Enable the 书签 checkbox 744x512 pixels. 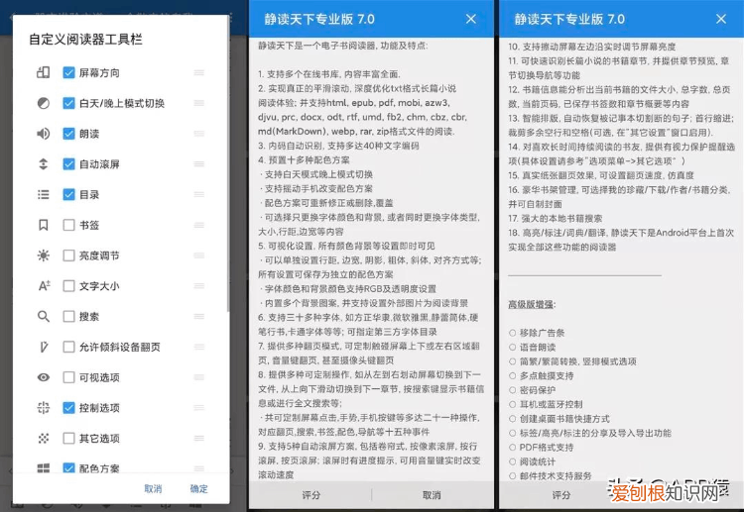[x=68, y=225]
